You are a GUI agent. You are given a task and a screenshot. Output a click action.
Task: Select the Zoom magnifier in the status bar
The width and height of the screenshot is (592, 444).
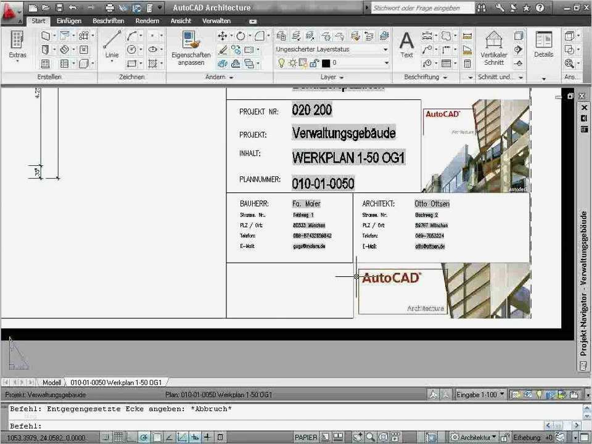[x=370, y=437]
